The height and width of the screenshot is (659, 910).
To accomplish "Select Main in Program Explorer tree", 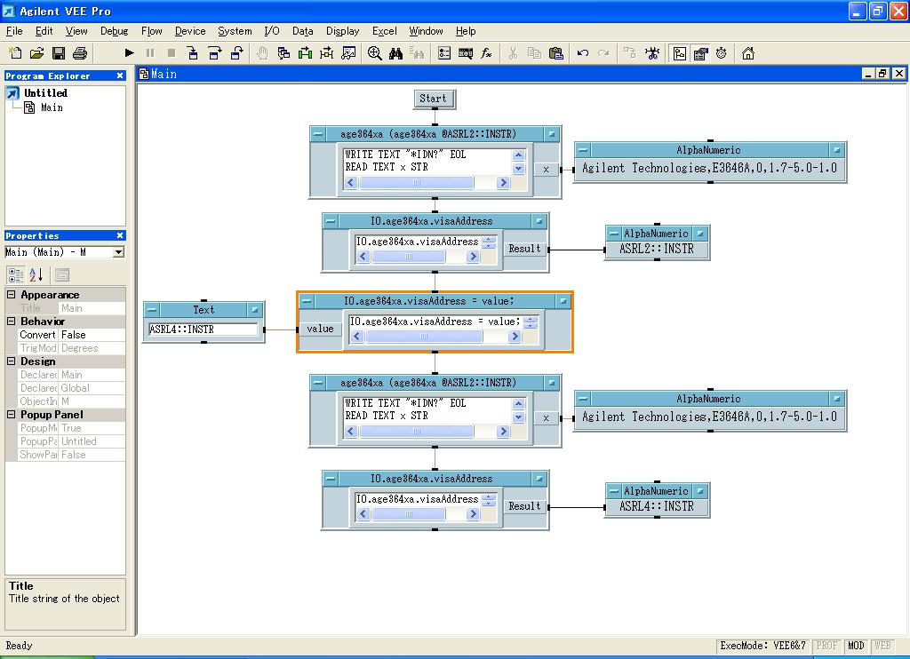I will 52,107.
